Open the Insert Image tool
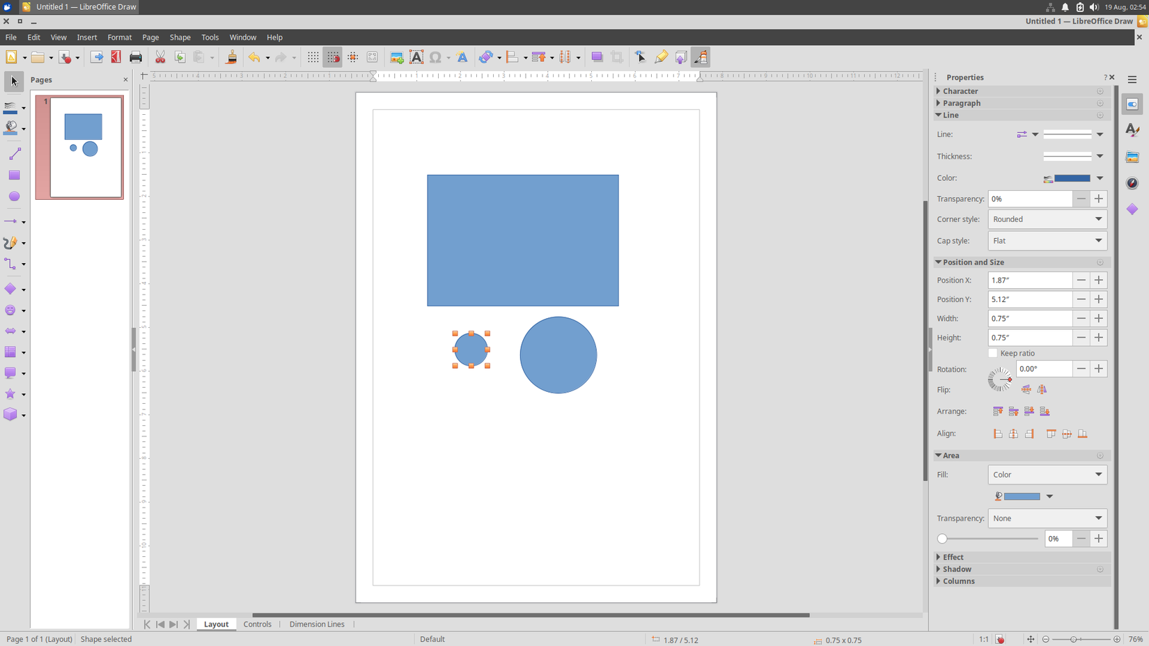This screenshot has width=1149, height=646. (396, 57)
